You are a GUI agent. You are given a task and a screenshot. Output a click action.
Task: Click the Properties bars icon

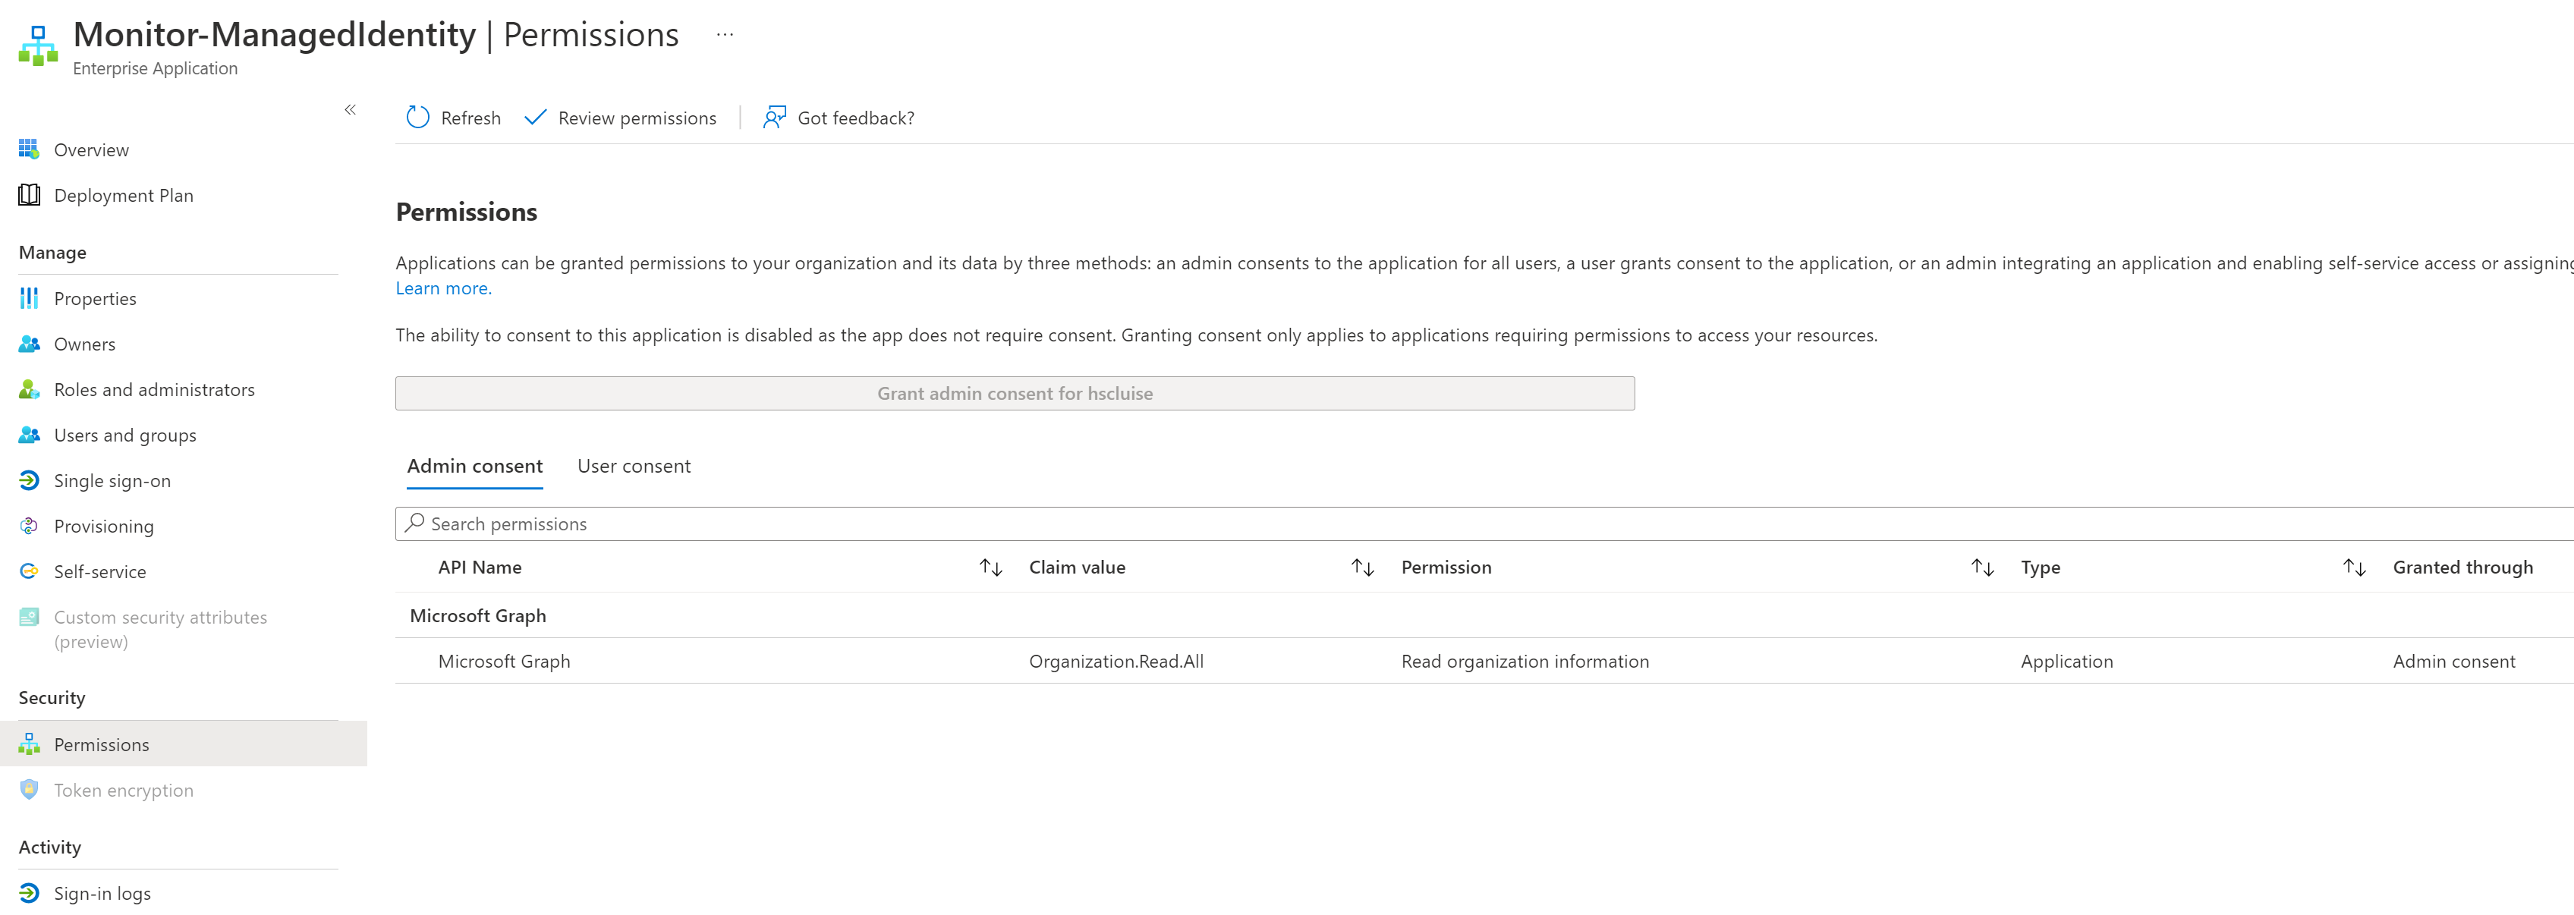pos(29,297)
